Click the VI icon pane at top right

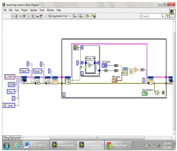click(172, 13)
